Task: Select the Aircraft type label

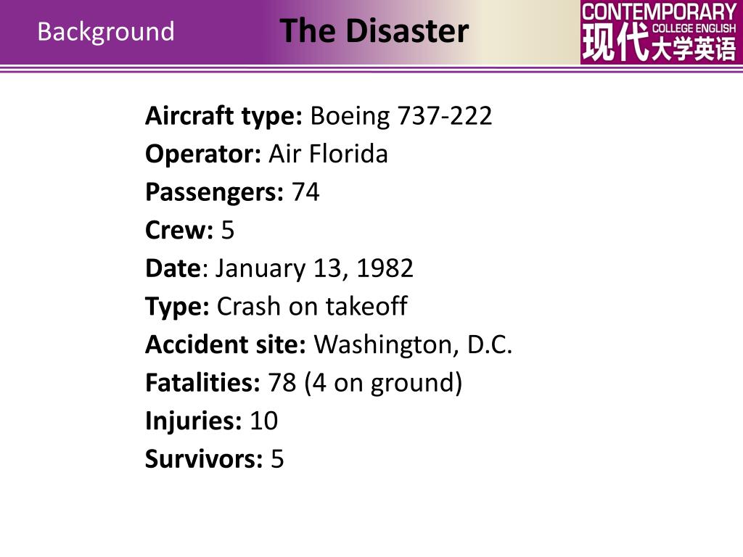Action: click(223, 117)
